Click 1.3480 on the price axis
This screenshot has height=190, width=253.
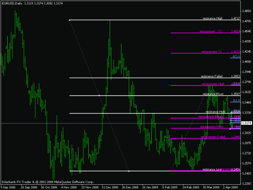click(247, 102)
